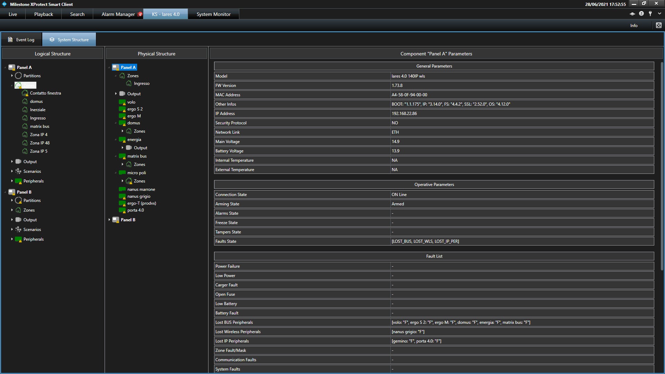Screen dimensions: 665x374
Task: Open the top-right dropdown chevron menu
Action: pos(659,14)
